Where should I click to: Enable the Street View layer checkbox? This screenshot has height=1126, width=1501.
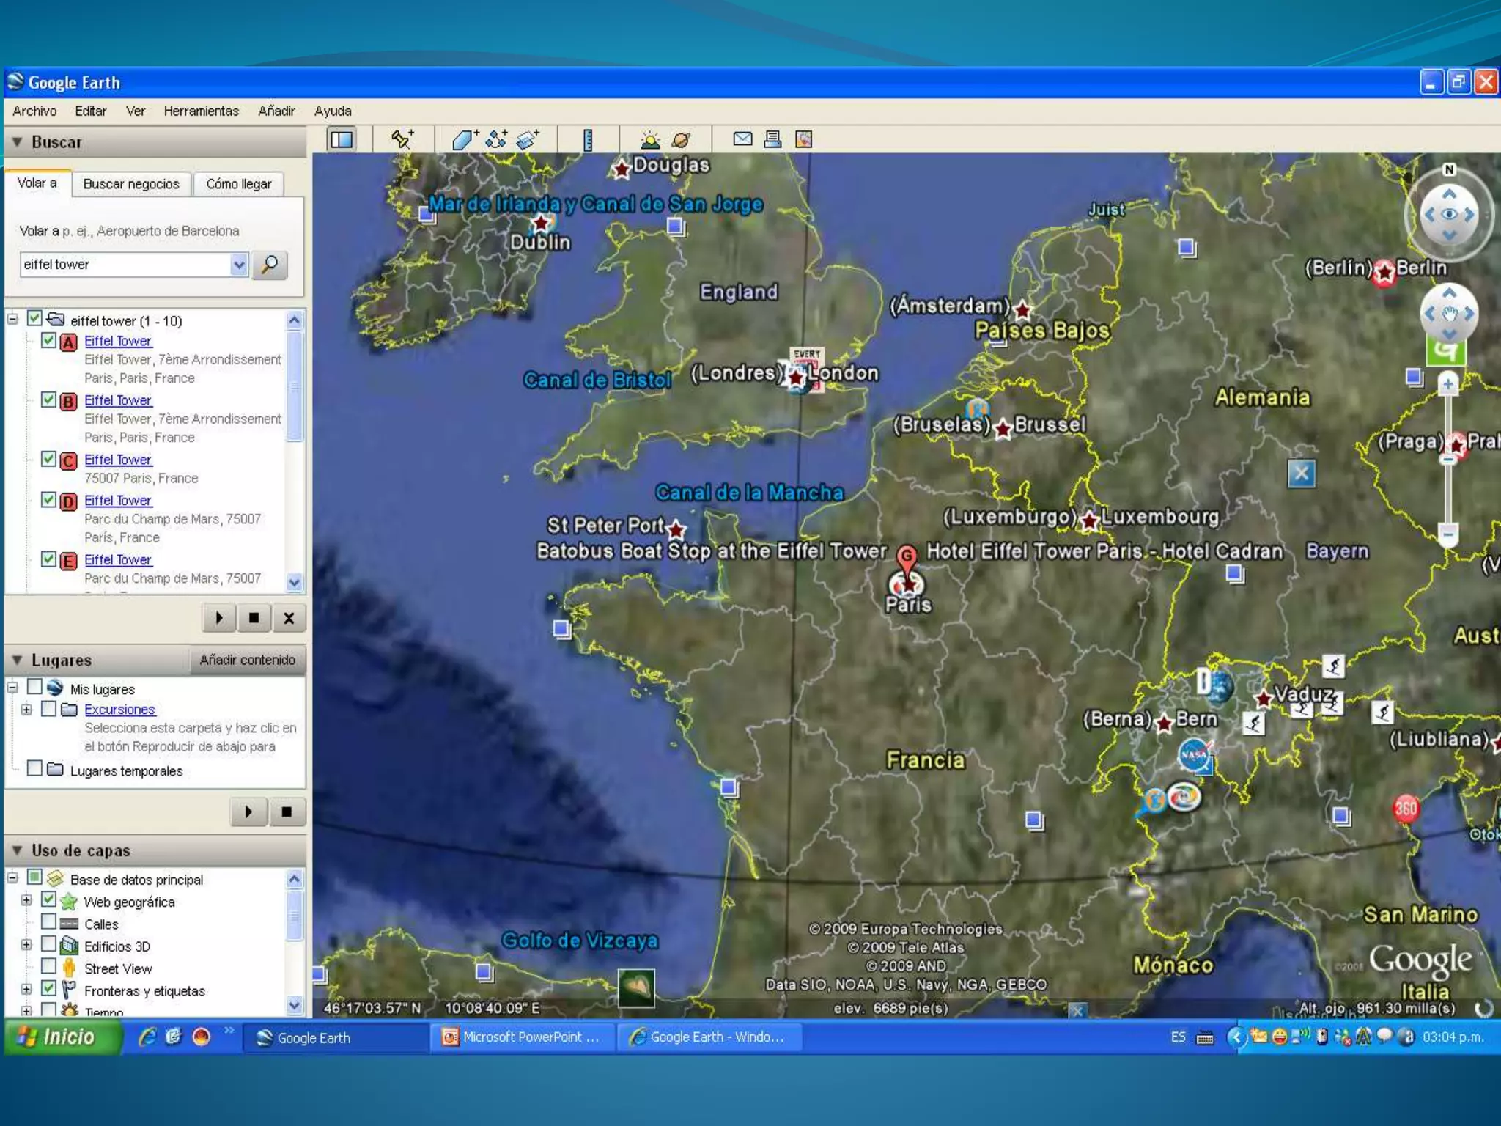(48, 966)
